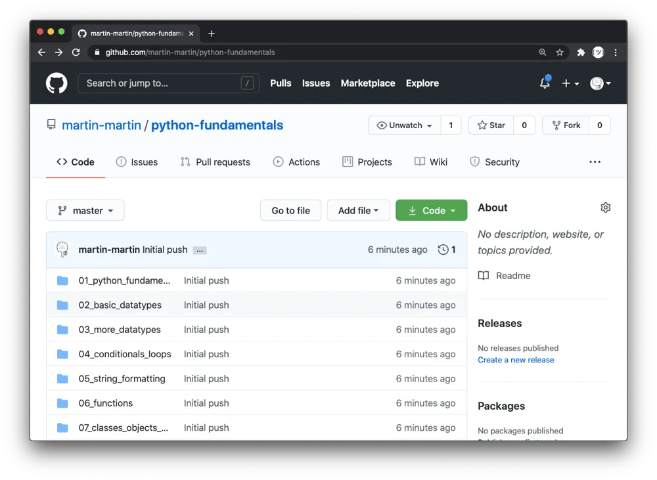Open the Chrome extensions puzzle icon

(581, 53)
